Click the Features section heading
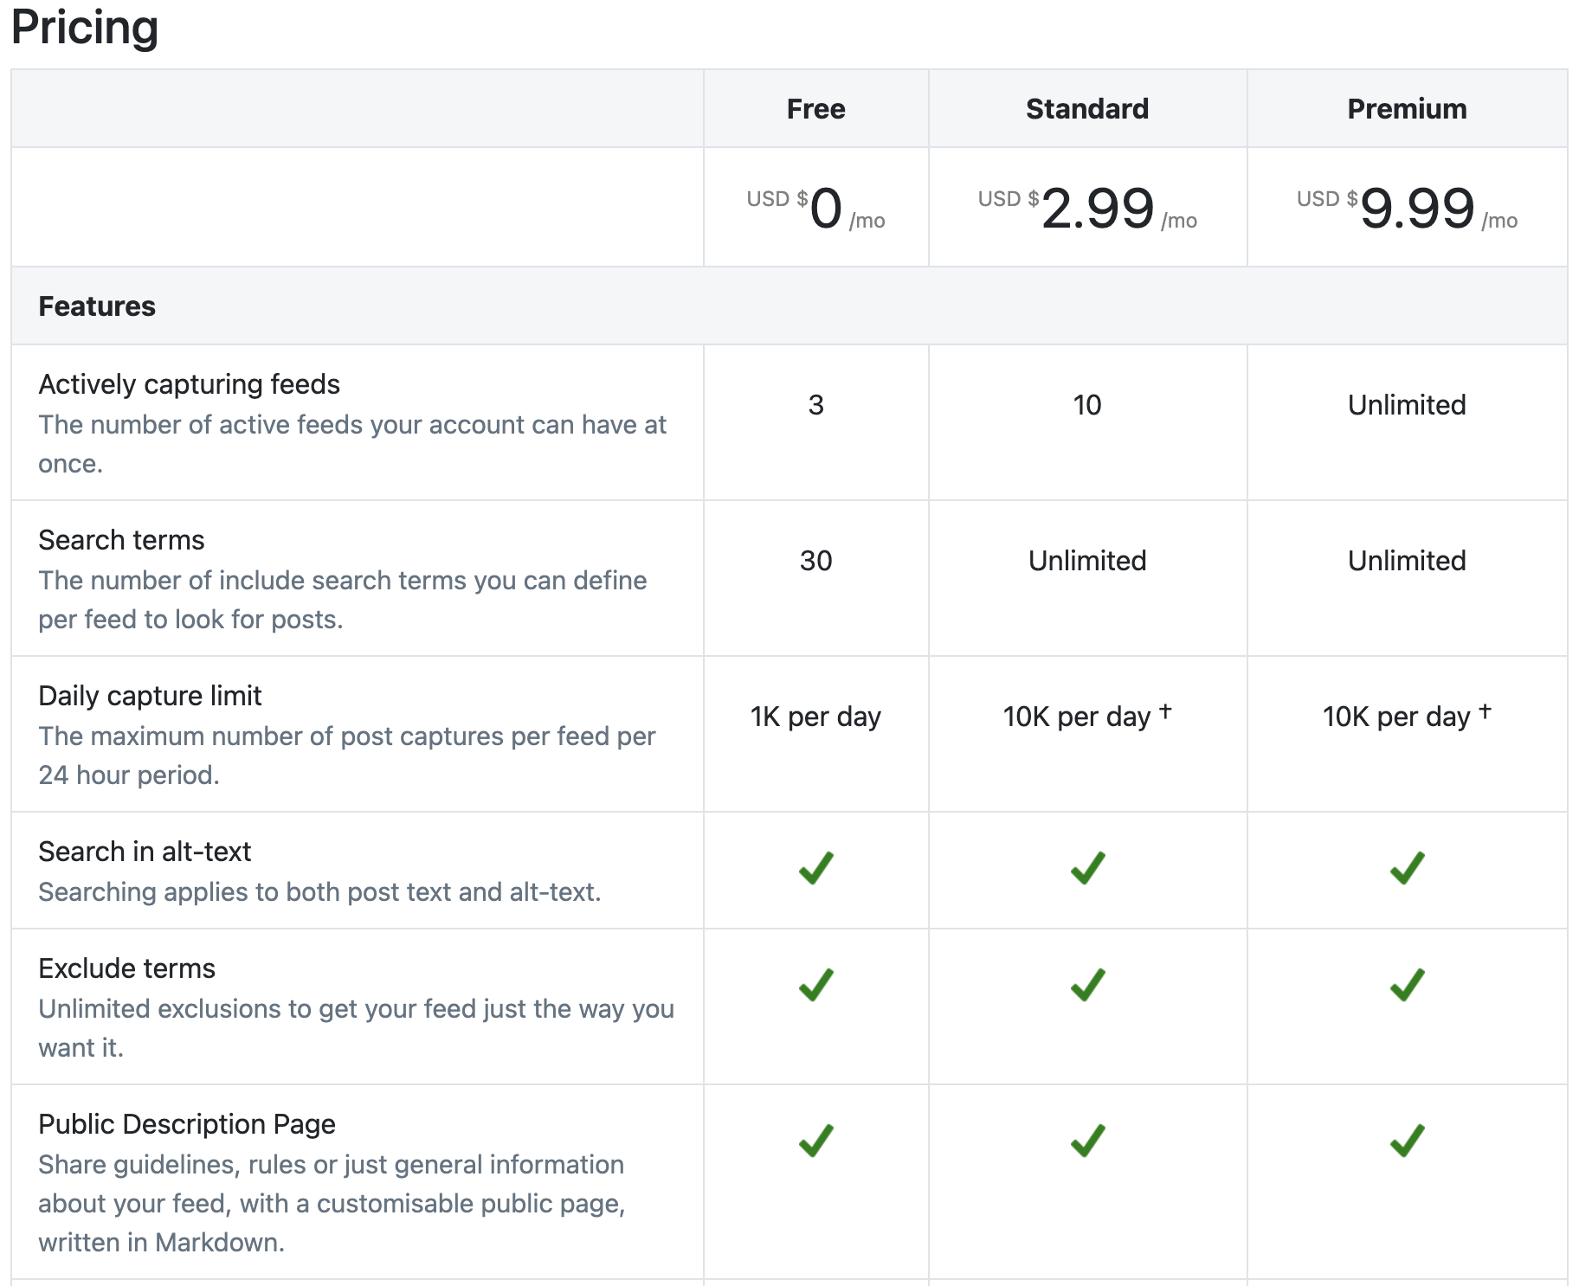Image resolution: width=1579 pixels, height=1286 pixels. tap(97, 306)
